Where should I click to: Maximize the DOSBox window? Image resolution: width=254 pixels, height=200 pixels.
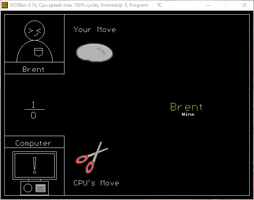226,5
